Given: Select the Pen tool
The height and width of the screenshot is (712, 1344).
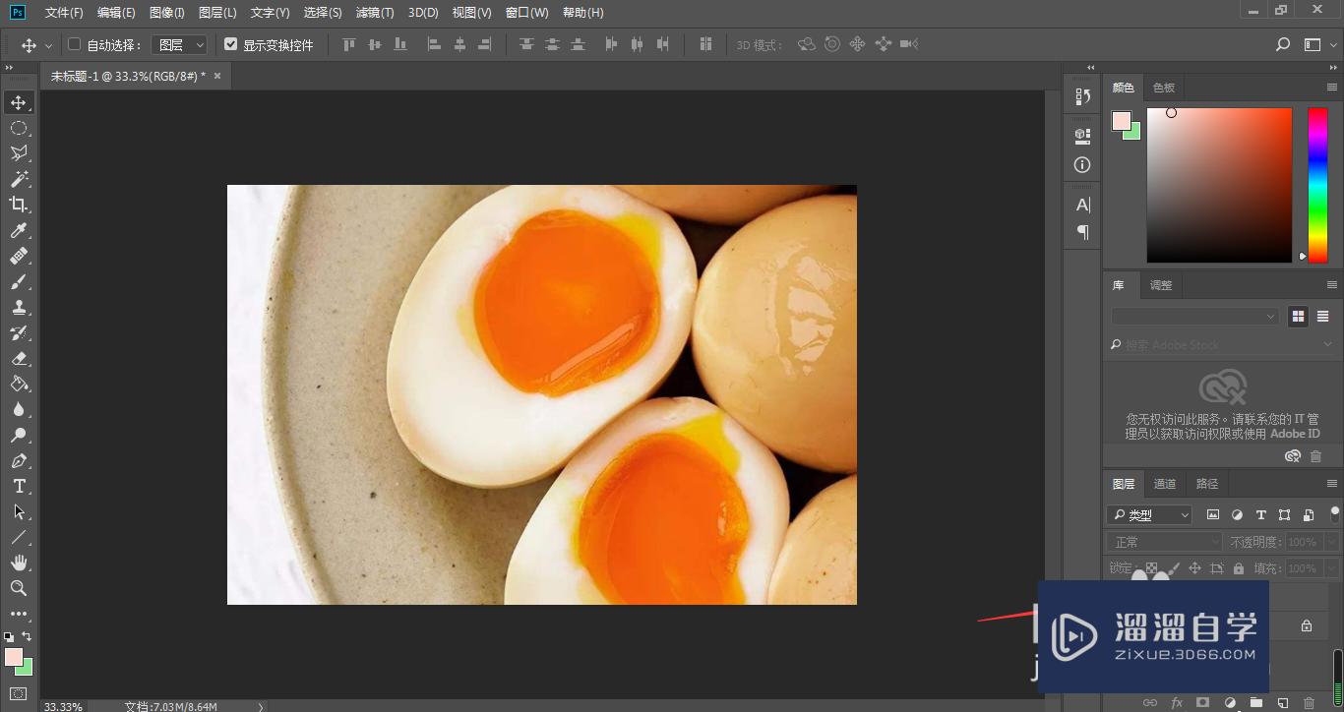Looking at the screenshot, I should (19, 460).
